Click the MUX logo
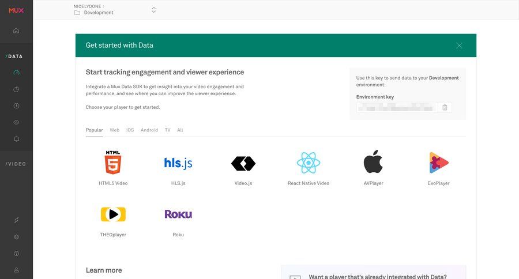This screenshot has width=519, height=279. coord(16,10)
